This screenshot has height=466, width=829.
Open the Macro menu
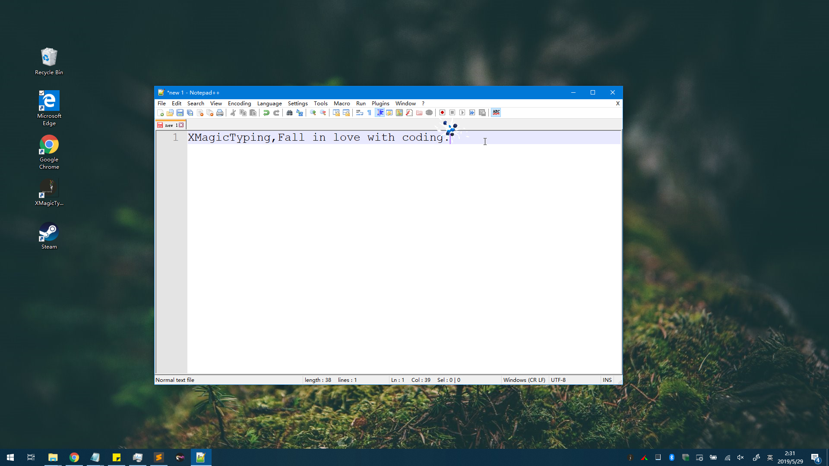pyautogui.click(x=342, y=104)
